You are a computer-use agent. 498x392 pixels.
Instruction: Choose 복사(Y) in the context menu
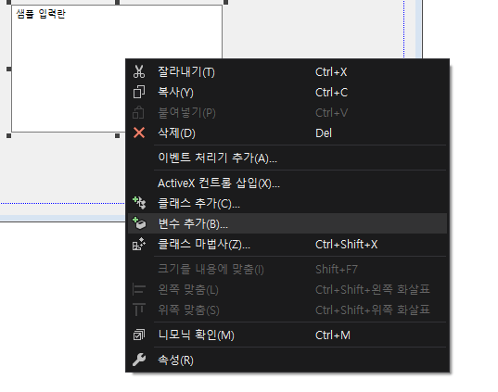pos(287,92)
